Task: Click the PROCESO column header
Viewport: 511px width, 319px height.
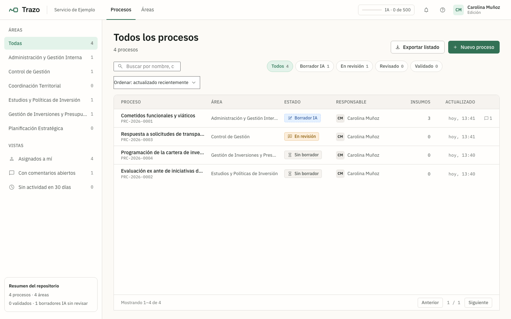Action: click(x=131, y=102)
